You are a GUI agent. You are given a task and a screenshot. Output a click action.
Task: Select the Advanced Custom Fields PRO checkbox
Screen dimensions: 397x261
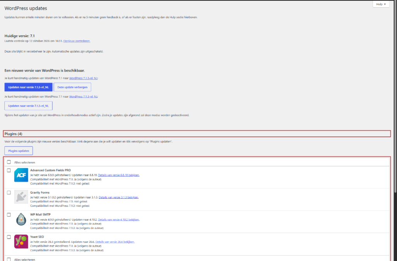click(x=9, y=171)
